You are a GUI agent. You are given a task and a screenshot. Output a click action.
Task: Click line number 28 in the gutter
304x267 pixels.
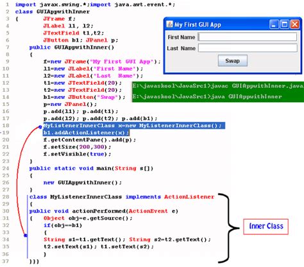tap(6, 197)
